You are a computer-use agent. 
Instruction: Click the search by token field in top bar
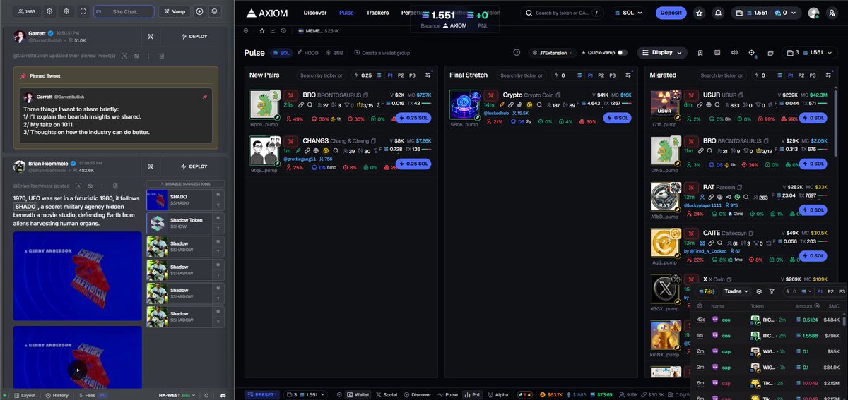pos(563,13)
